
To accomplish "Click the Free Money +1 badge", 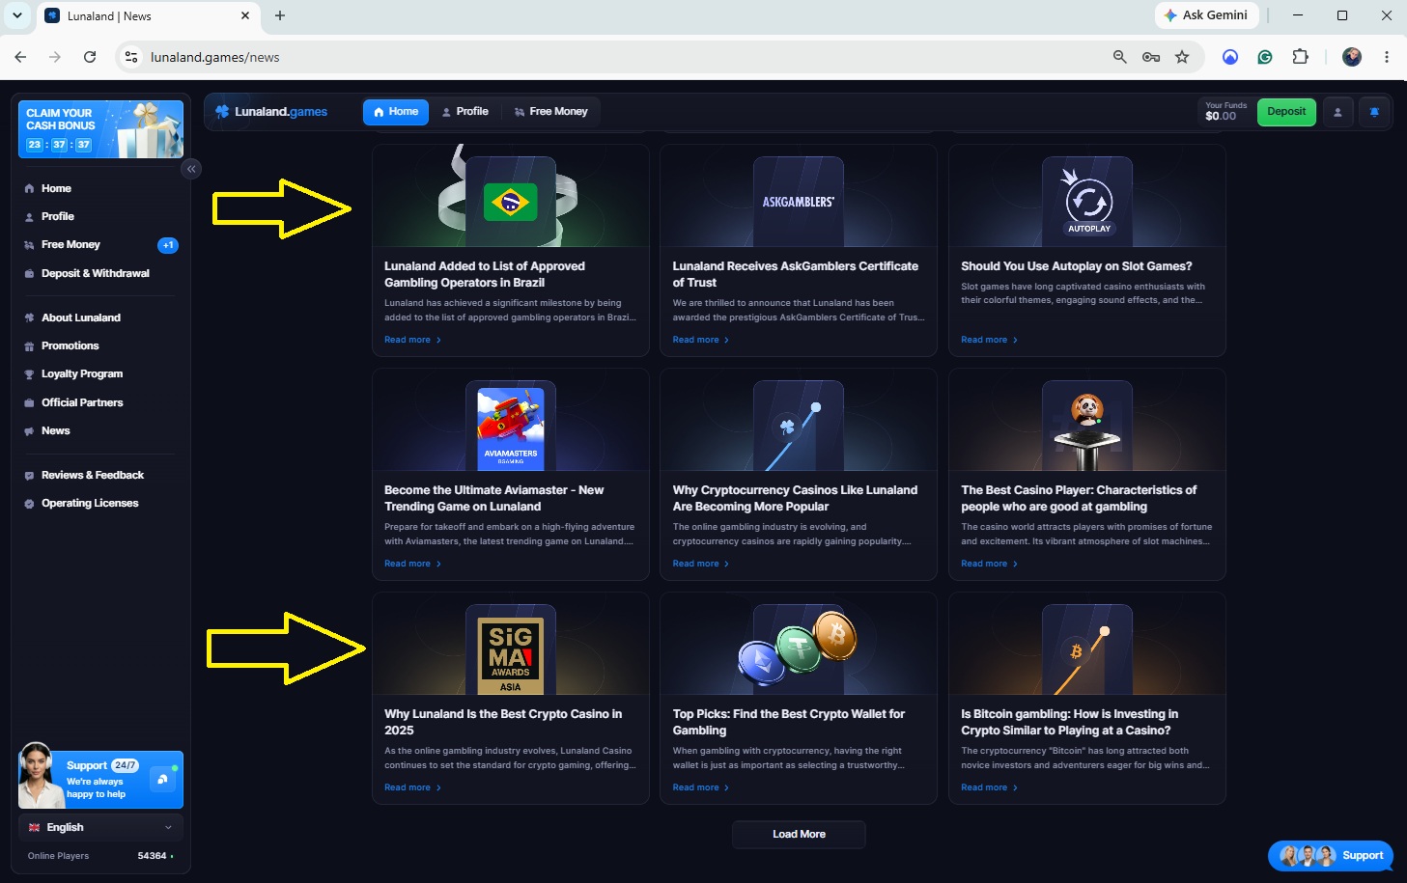I will [168, 245].
